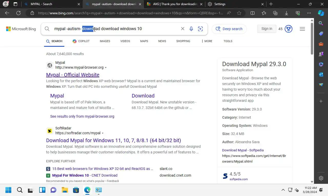
Task: Open Mypal - Official Website result
Action: [73, 75]
